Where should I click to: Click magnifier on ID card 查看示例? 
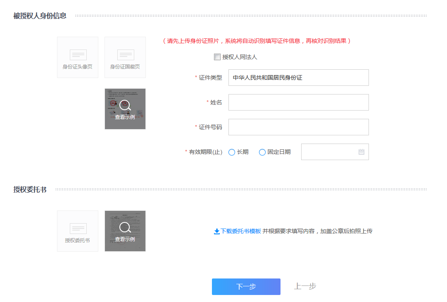(125, 106)
